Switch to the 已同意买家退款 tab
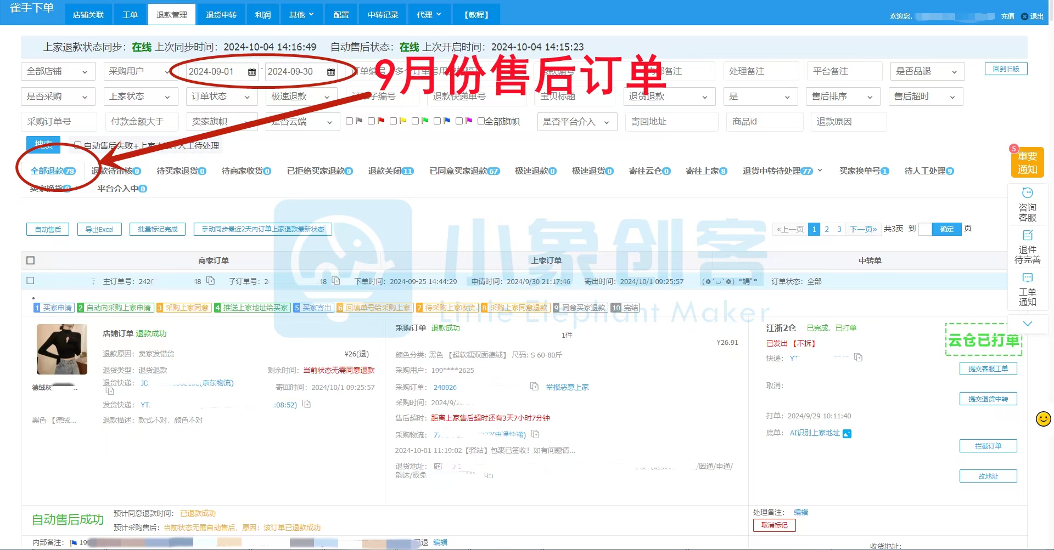 point(464,171)
